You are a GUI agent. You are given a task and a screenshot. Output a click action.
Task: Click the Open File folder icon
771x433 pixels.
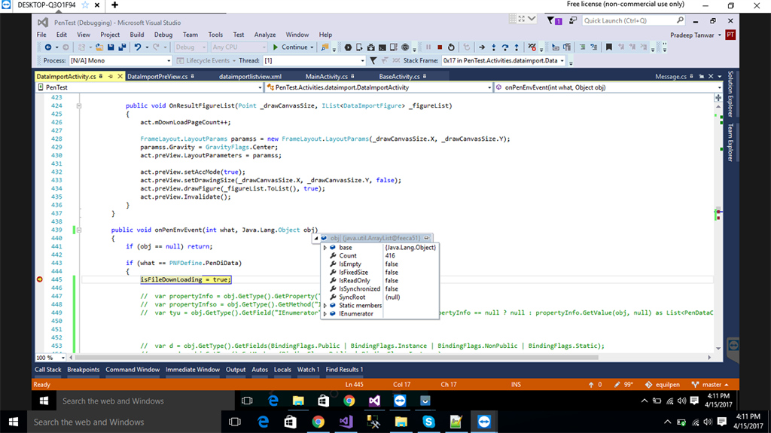click(x=99, y=47)
